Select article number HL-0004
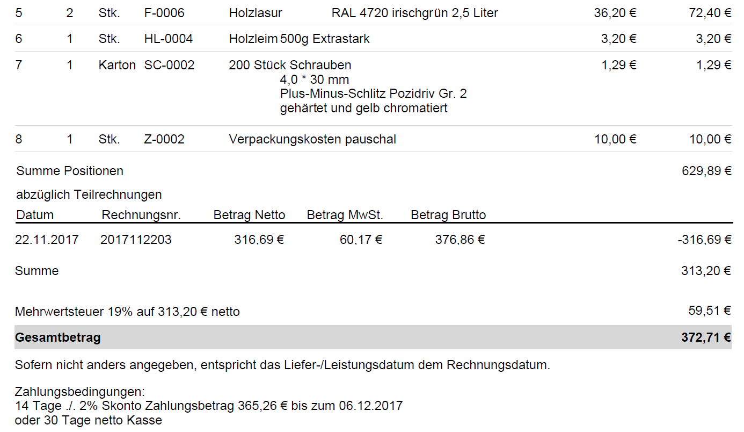The height and width of the screenshot is (432, 744). coord(169,39)
